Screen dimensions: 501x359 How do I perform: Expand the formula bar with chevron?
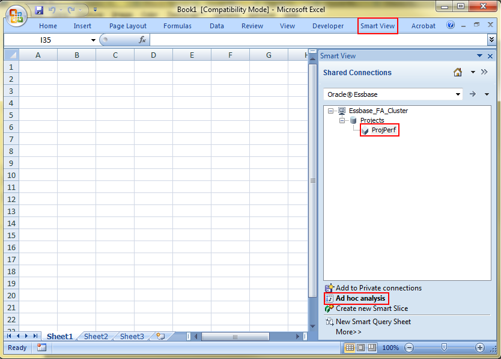pos(491,40)
